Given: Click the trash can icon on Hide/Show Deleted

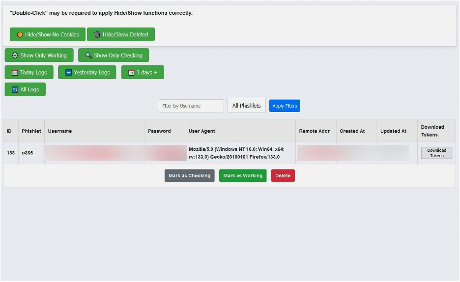Looking at the screenshot, I should point(97,35).
